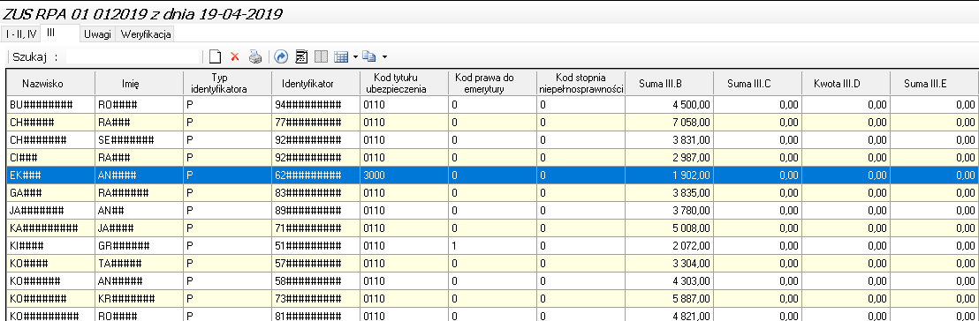
Task: Click the new blank document icon
Action: (215, 57)
